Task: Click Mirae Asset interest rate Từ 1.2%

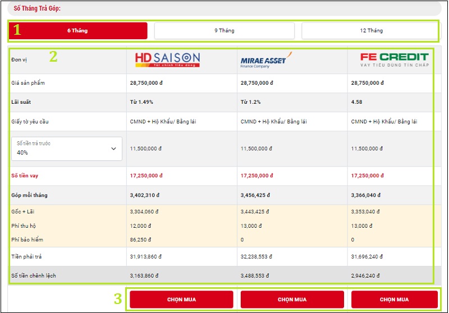Action: [252, 102]
